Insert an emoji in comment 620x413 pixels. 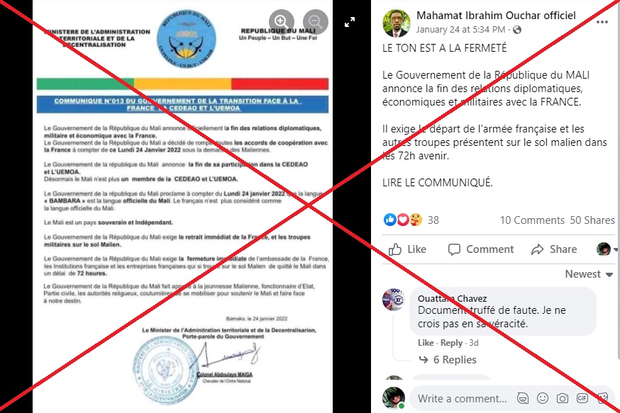pyautogui.click(x=543, y=398)
